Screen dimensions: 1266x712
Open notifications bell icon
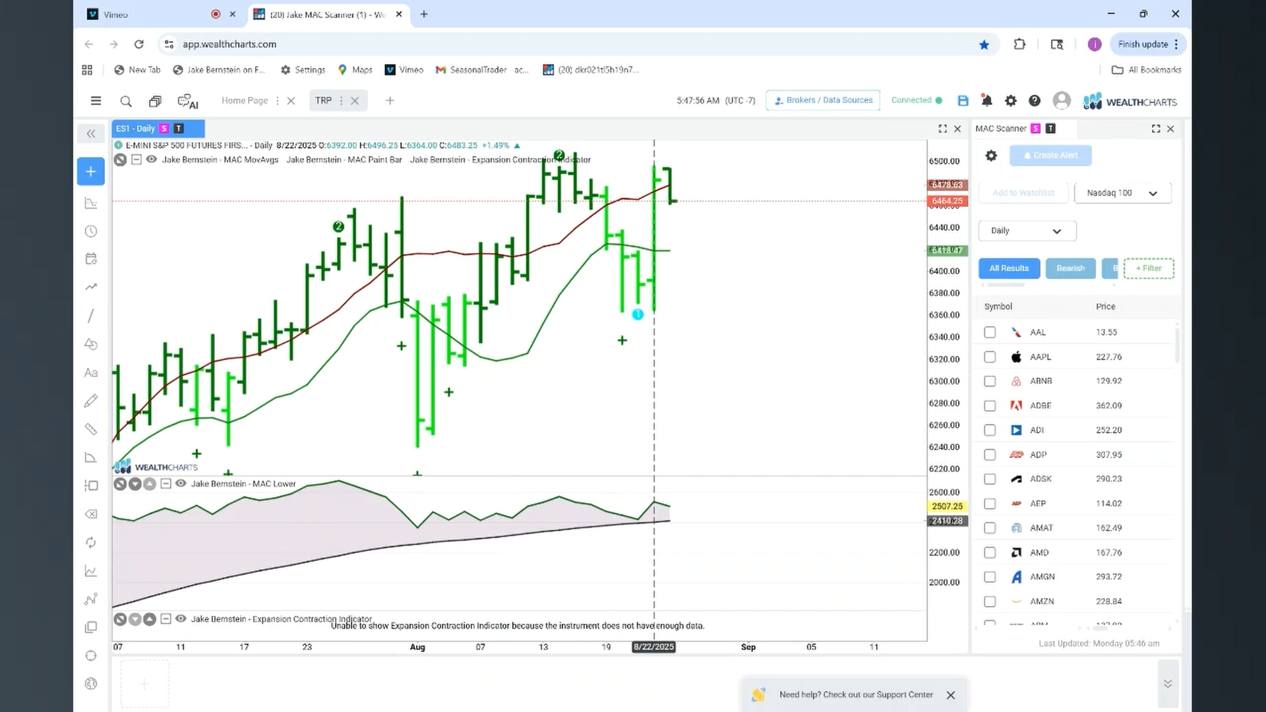point(986,101)
